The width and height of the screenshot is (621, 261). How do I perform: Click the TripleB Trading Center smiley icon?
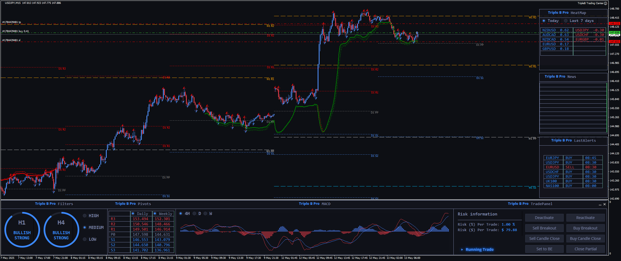[x=605, y=3]
